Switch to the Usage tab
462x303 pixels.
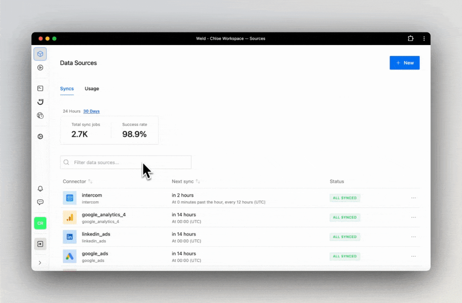click(92, 89)
